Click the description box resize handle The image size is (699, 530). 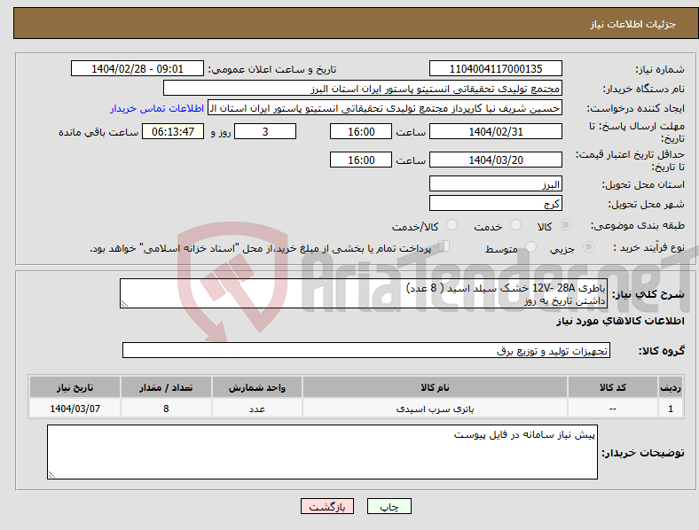click(124, 304)
